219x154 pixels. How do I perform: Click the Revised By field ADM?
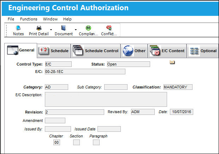click(x=143, y=112)
